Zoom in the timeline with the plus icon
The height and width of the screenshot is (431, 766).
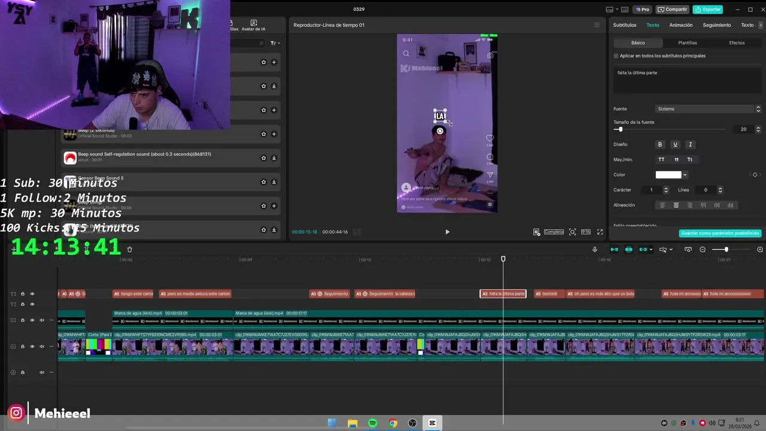tap(760, 250)
